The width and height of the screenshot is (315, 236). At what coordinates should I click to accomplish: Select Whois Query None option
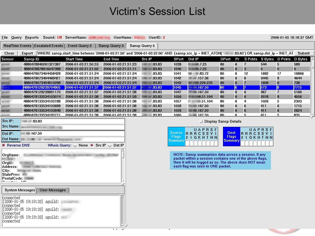click(x=75, y=146)
